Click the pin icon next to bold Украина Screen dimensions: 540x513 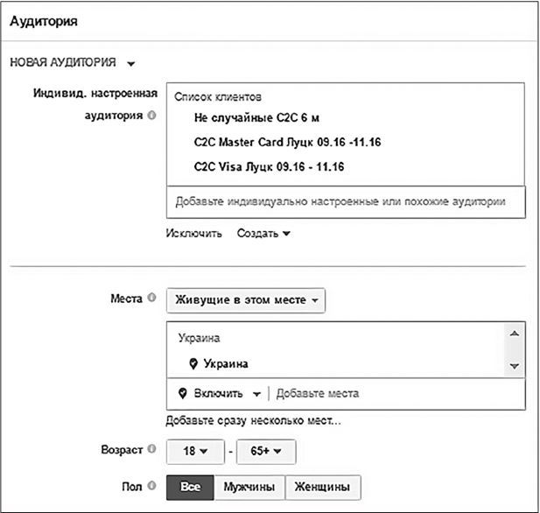[x=193, y=363]
